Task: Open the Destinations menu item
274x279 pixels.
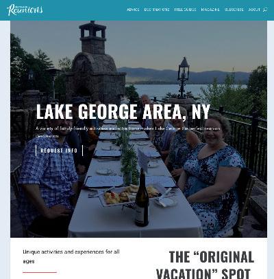Action: pos(157,10)
